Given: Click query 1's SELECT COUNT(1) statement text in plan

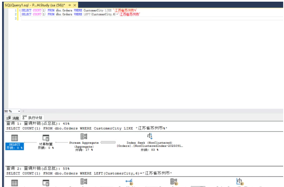Looking at the screenshot, I should point(87,128).
